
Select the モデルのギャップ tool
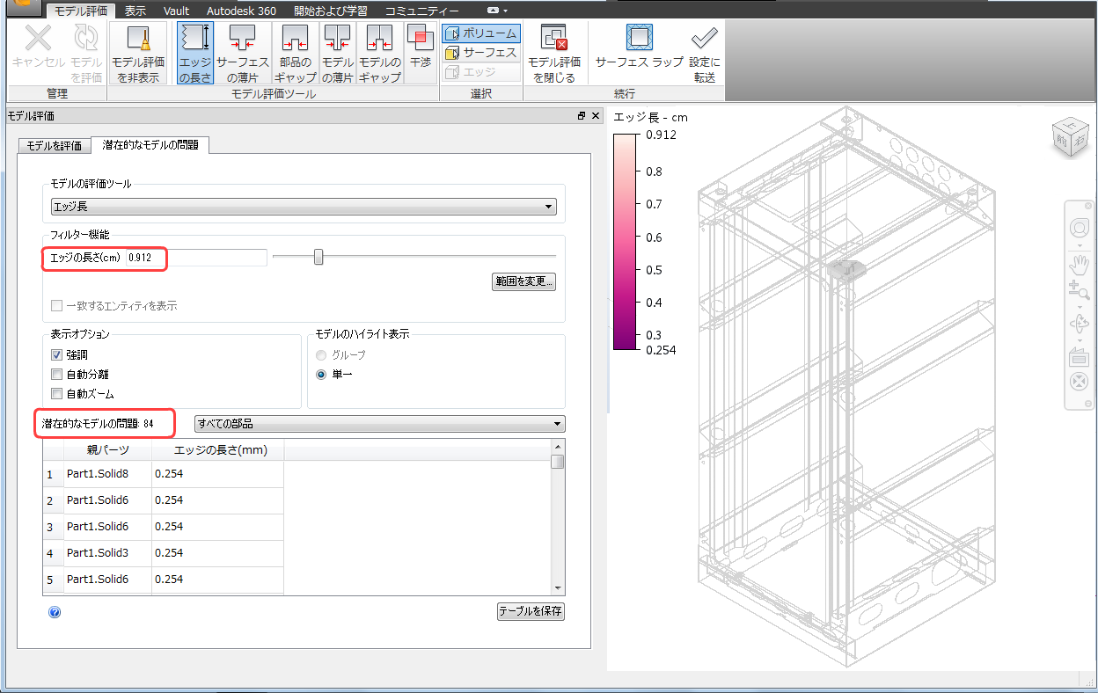coord(380,51)
